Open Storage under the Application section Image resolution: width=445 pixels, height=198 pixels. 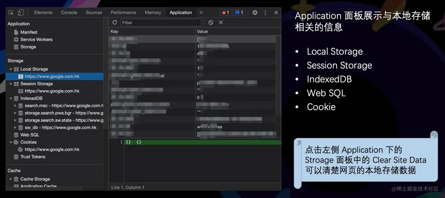point(28,47)
